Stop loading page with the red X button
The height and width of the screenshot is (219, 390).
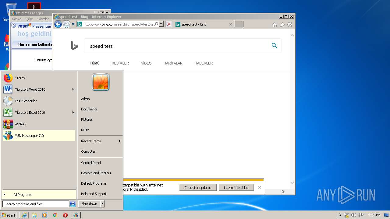pos(168,24)
